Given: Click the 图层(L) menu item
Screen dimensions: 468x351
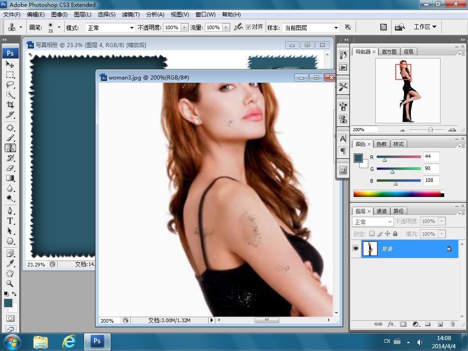Looking at the screenshot, I should pos(83,15).
